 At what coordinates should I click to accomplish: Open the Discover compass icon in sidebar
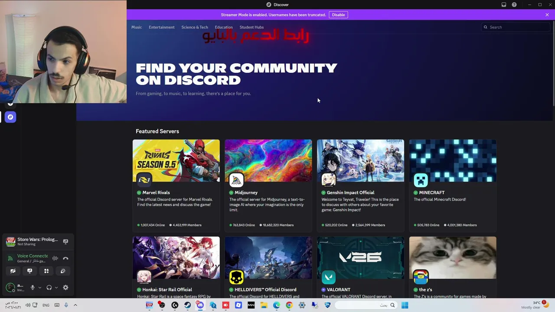(10, 117)
